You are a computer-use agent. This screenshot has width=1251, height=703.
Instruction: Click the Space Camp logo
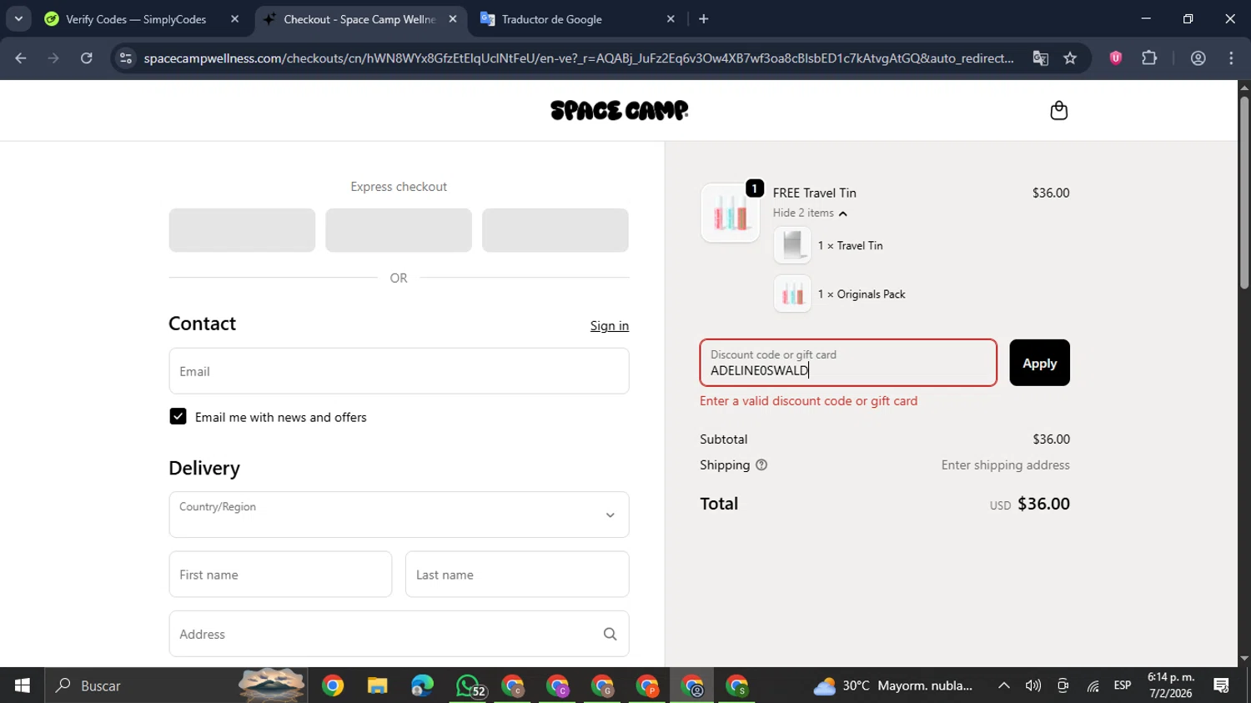(620, 110)
